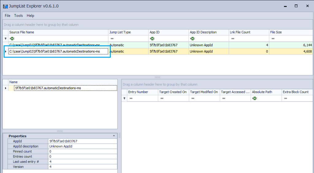The width and height of the screenshot is (314, 173).
Task: Click row indicator arrow of Jump02 row
Action: pos(6,52)
